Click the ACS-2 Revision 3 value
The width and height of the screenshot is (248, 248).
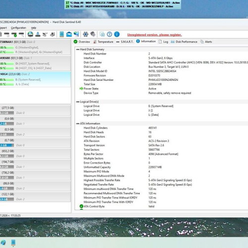tap(159, 141)
